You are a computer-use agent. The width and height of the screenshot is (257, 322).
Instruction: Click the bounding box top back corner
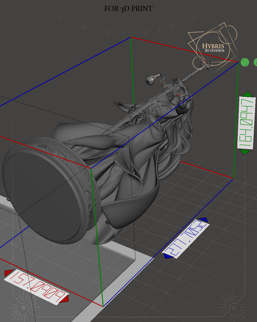click(131, 37)
